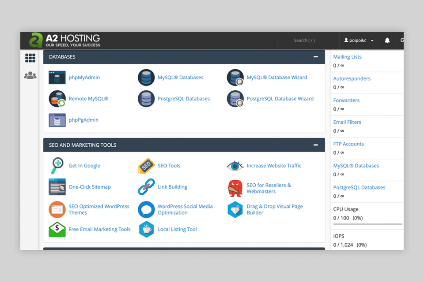Open the phpMyAdmin icon
424x282 pixels.
click(57, 78)
